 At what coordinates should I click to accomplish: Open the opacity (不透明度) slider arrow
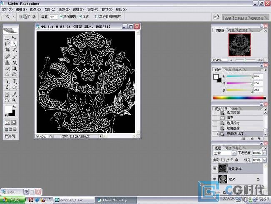click(x=264, y=153)
